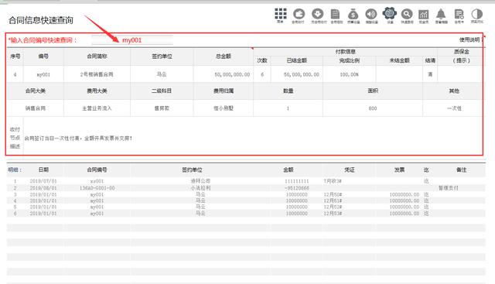Click the 12月51# voucher cell
Screen dimensions: 495x284
(333, 200)
